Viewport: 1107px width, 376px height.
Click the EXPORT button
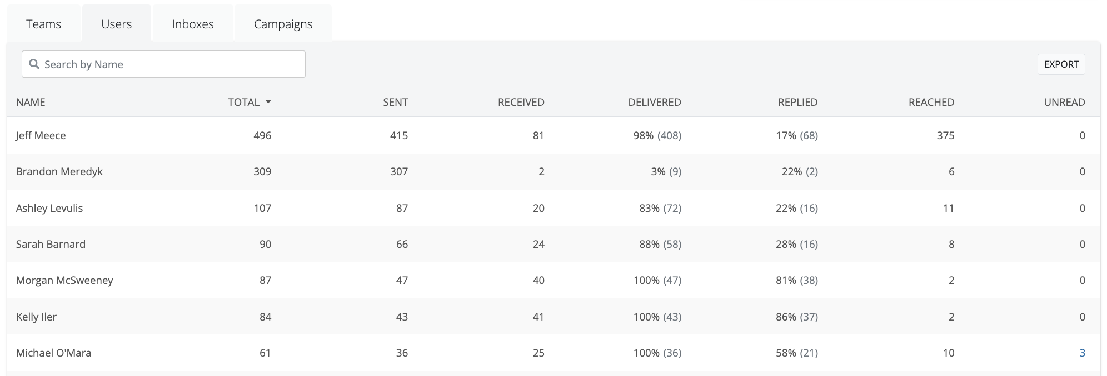coord(1061,64)
